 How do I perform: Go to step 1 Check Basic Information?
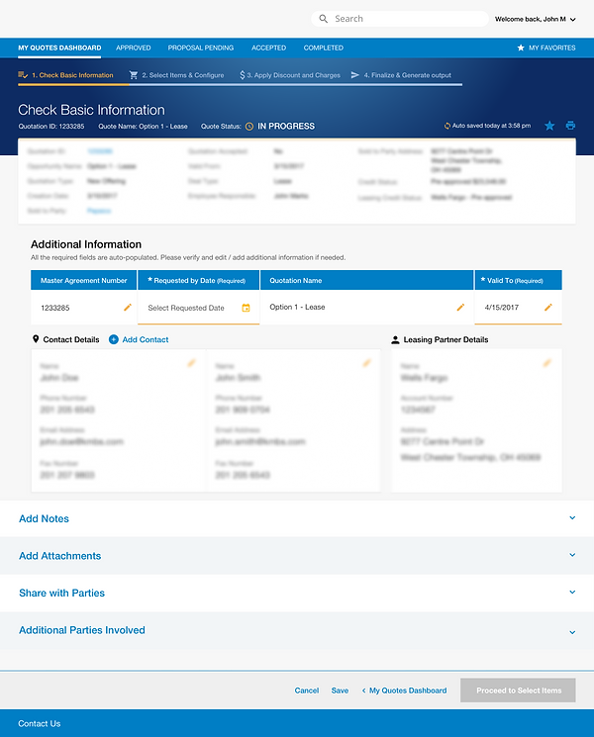click(66, 75)
